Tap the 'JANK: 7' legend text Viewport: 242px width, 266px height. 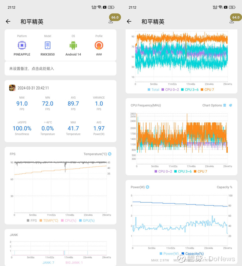click(48, 262)
